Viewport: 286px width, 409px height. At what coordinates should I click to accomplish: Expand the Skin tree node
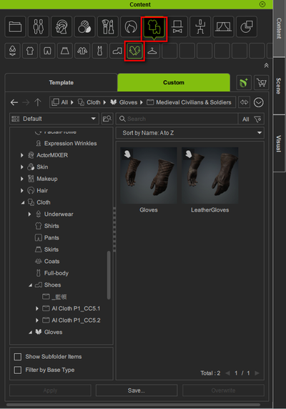tap(22, 167)
